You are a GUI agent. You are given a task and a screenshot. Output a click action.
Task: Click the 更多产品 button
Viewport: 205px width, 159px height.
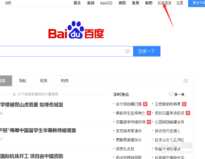point(197,3)
